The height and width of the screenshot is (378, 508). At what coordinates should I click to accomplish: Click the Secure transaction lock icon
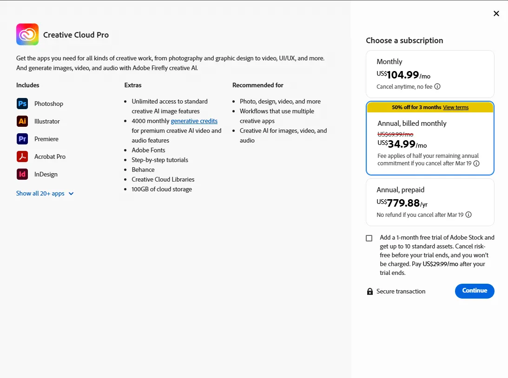(369, 291)
